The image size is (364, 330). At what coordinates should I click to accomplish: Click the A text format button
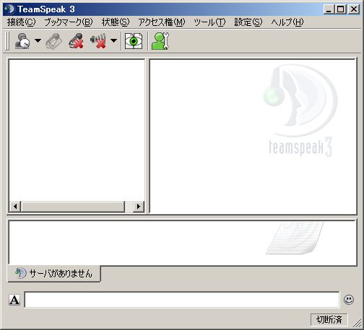pyautogui.click(x=14, y=300)
